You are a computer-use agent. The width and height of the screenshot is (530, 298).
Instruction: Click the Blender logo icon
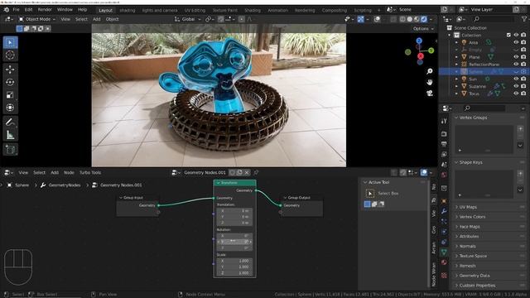tap(7, 10)
